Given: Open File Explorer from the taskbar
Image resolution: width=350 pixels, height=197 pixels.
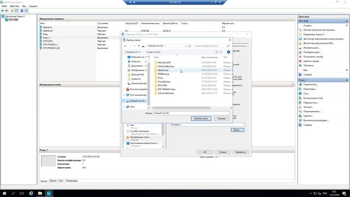Looking at the screenshot, I should (x=40, y=193).
